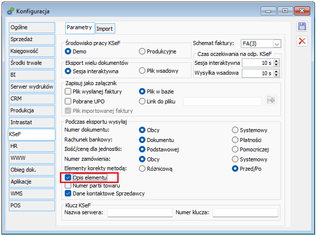Screen dimensions: 317x236
Task: Select Systemowy for Numer dokumentu
Action: [235, 130]
